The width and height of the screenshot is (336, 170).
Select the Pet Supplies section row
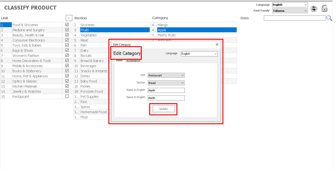pos(92,96)
